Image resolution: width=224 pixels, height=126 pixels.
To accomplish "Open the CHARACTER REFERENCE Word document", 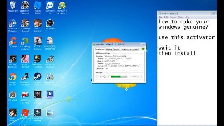I will click(50, 41).
